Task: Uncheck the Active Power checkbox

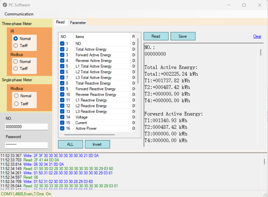Action: tap(62, 128)
